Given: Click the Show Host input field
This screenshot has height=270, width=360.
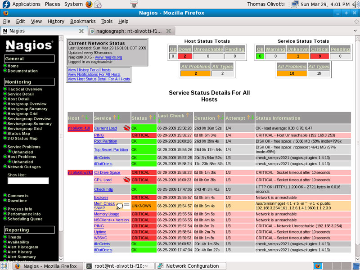Looking at the screenshot, I should [28, 181].
